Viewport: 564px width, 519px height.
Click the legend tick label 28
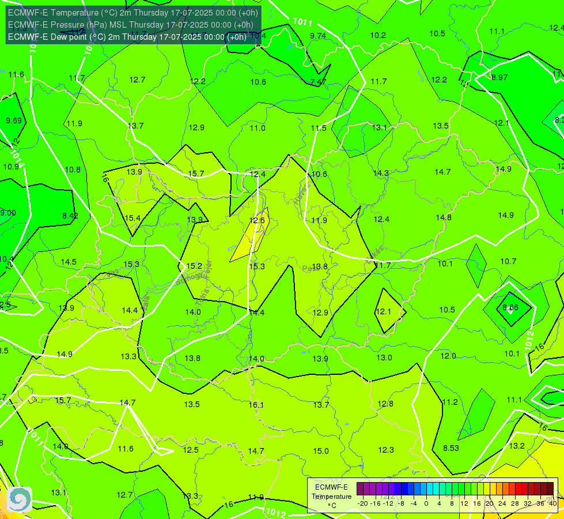pyautogui.click(x=514, y=503)
